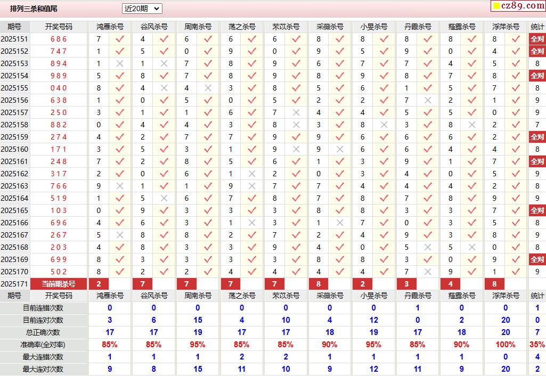
Task: Click gray X for 鸿雁杀号 in row 2025167
Action: 120,235
